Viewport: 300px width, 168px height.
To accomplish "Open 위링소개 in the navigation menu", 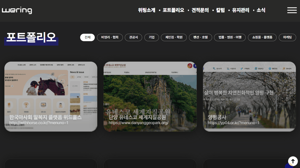I will click(x=147, y=10).
